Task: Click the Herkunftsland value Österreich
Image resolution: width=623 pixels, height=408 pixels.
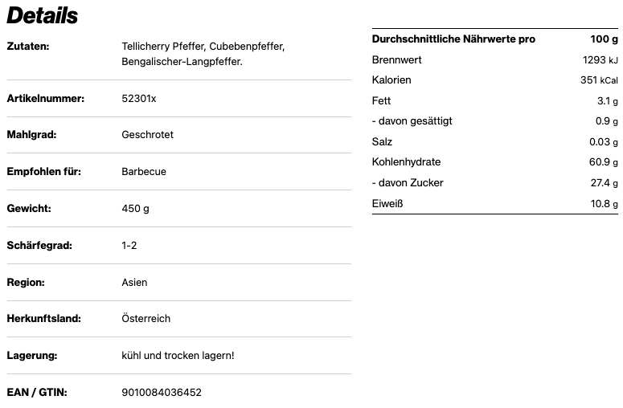Action: point(146,319)
